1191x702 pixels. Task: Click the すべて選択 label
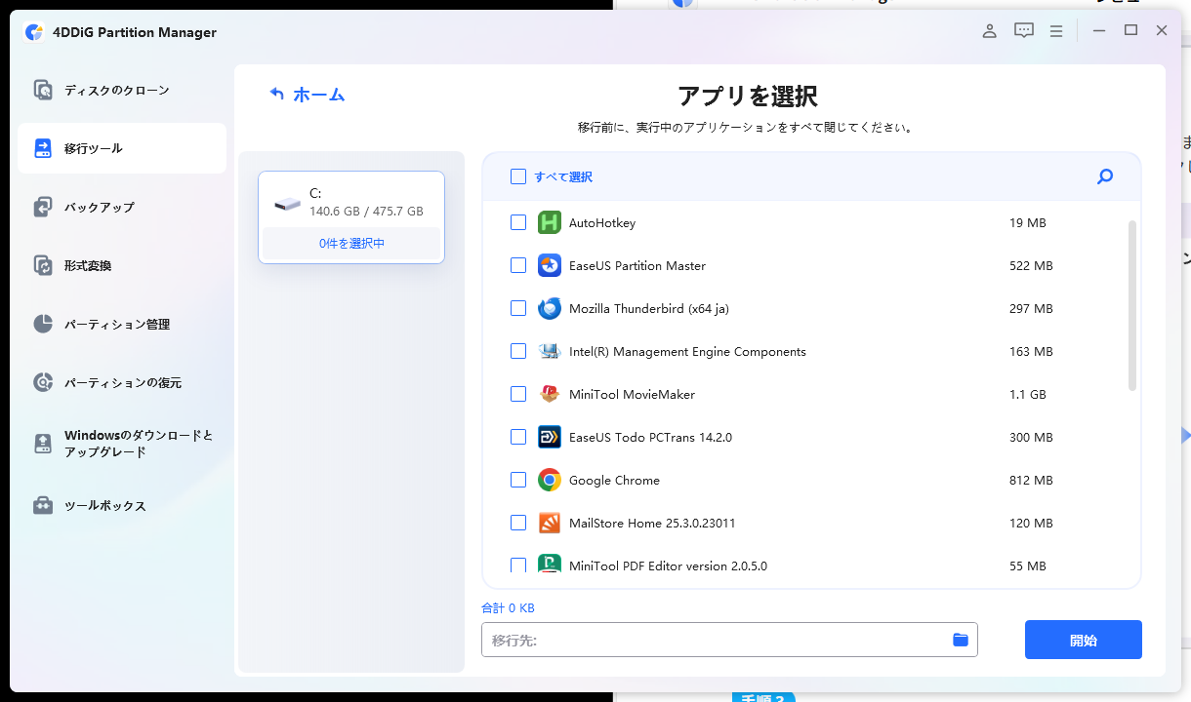pyautogui.click(x=563, y=176)
